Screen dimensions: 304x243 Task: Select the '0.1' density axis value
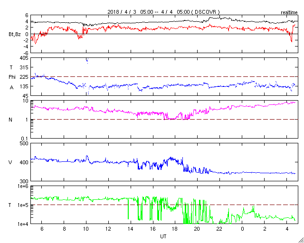coord(25,139)
